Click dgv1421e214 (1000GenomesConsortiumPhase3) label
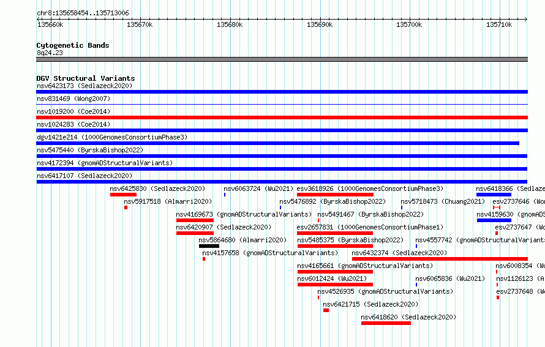 [x=112, y=137]
